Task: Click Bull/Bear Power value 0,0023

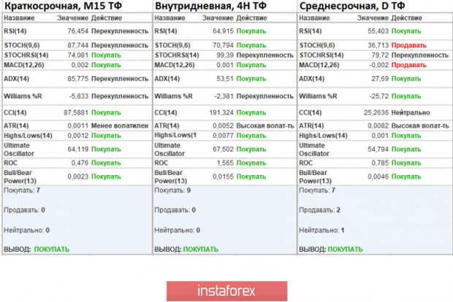Action: click(77, 177)
